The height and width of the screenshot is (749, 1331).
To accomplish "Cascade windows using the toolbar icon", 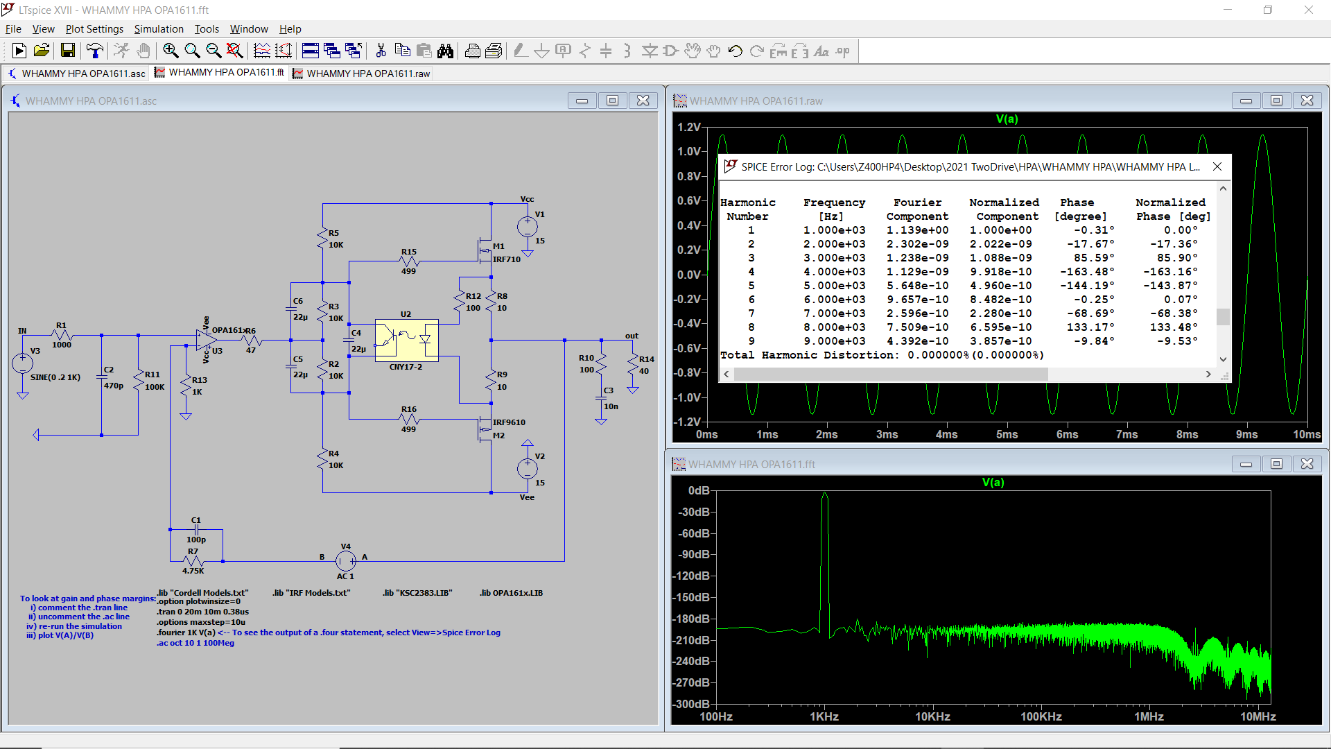I will tap(332, 51).
